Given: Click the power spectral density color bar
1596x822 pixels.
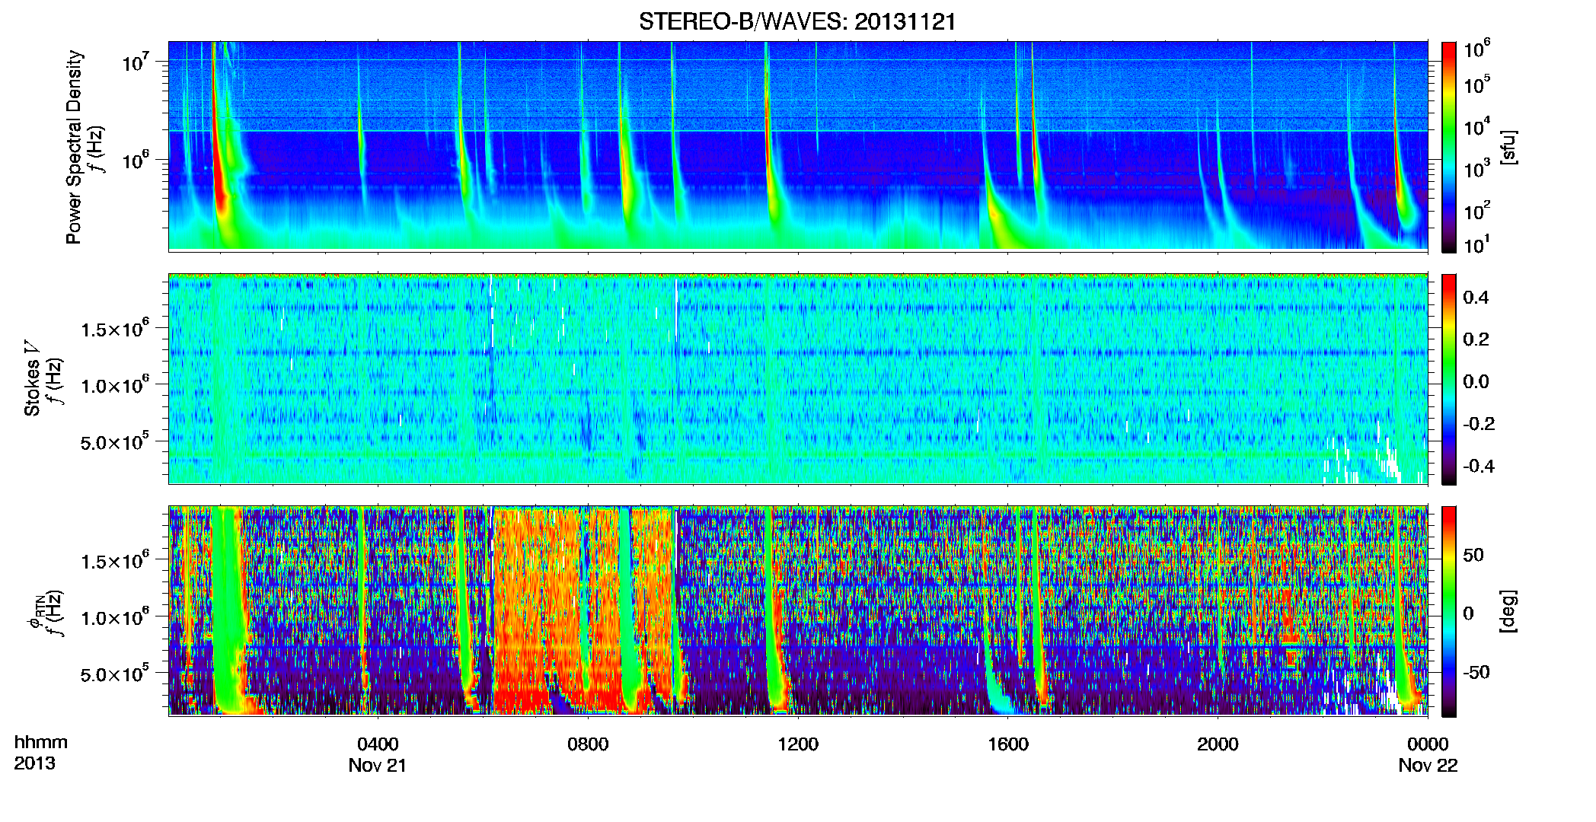Looking at the screenshot, I should [x=1449, y=147].
